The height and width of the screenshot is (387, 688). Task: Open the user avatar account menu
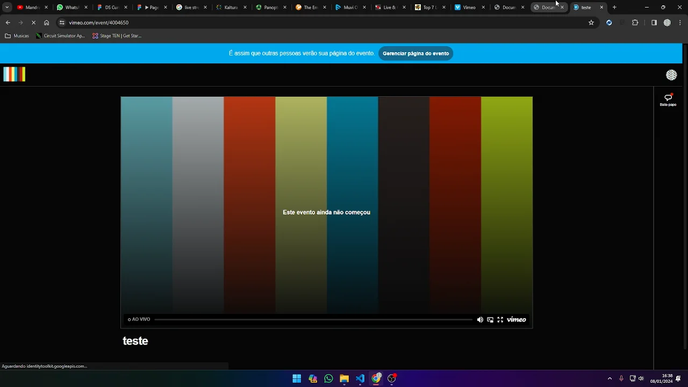pyautogui.click(x=671, y=75)
